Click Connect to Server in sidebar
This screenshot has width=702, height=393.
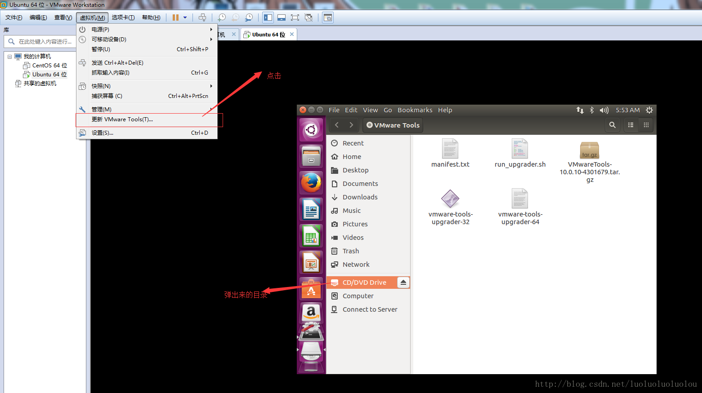(x=368, y=309)
